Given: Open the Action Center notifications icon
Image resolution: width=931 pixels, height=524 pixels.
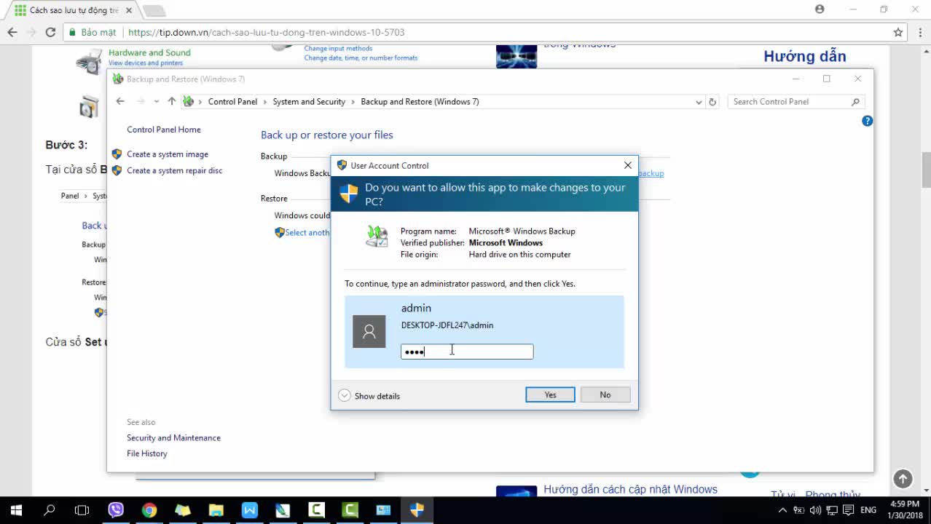Looking at the screenshot, I should tap(849, 510).
